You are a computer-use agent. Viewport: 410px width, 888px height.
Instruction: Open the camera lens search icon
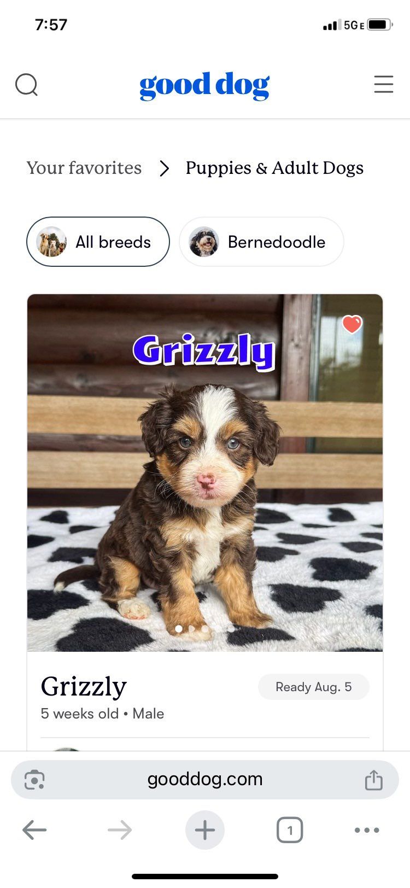point(34,780)
